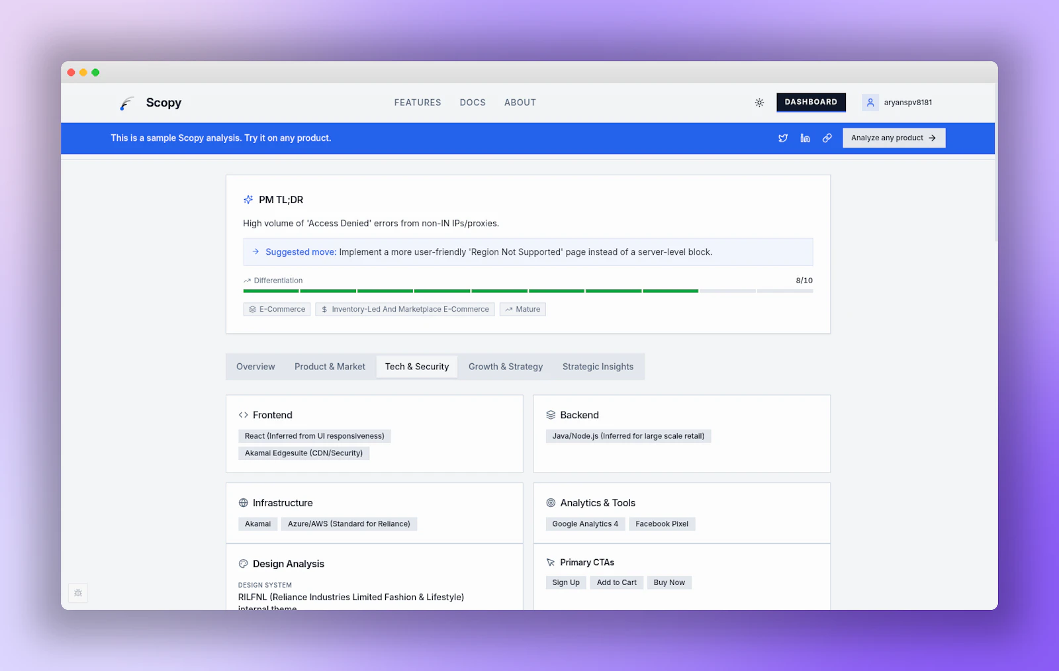Image resolution: width=1059 pixels, height=671 pixels.
Task: Click the PM TL;DR sparkle icon
Action: (x=248, y=200)
